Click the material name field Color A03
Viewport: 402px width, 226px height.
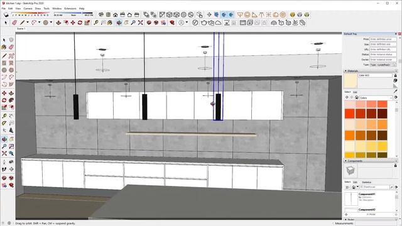[375, 75]
